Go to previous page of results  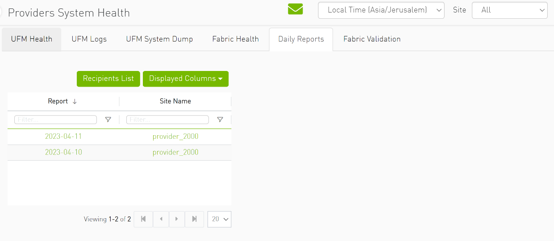coord(161,219)
